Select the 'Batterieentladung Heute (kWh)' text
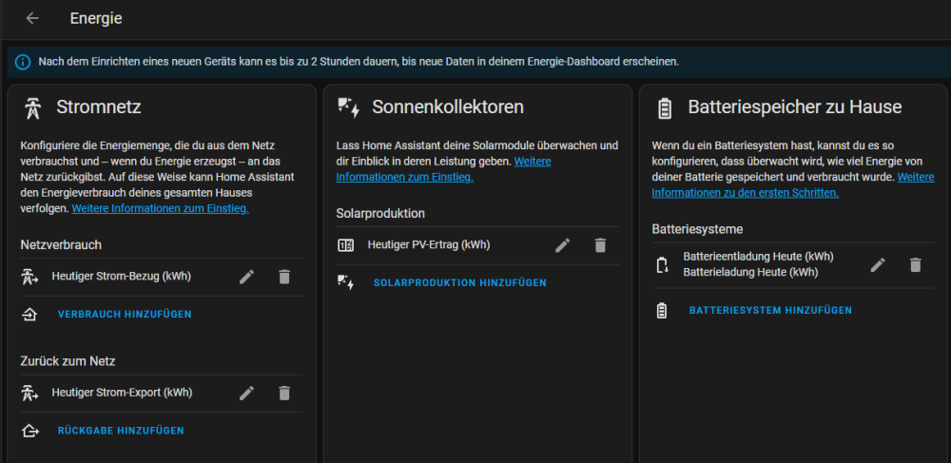This screenshot has height=463, width=951. point(758,257)
